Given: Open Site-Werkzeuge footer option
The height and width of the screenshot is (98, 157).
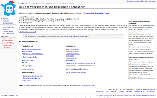Looking at the screenshot, I should coord(139,92).
